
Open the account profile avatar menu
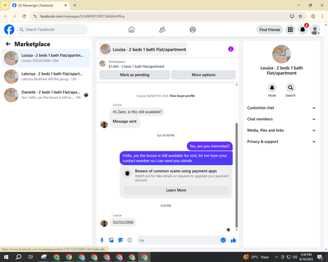(315, 29)
